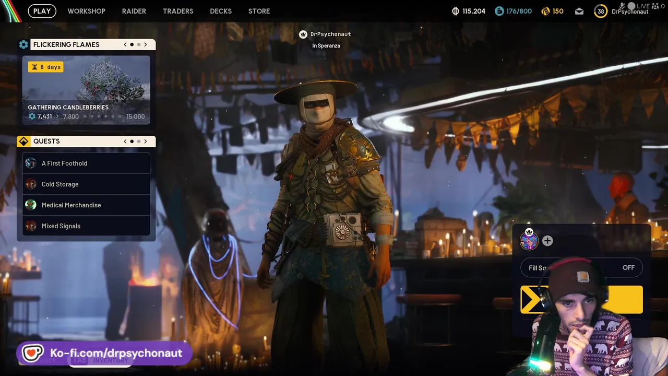Select first page dot in Quests header

[132, 141]
